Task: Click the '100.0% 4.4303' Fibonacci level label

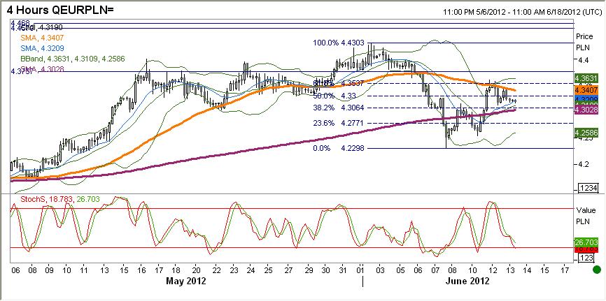Action: point(340,43)
